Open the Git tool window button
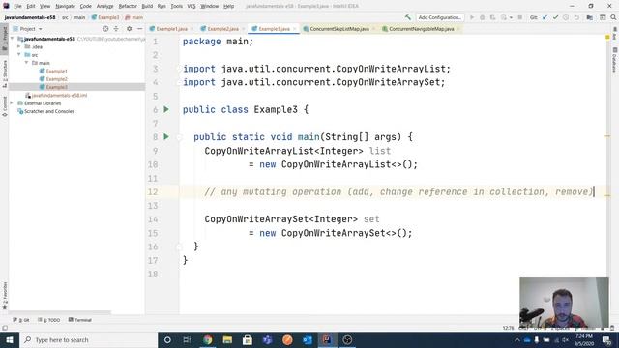This screenshot has height=348, width=619. coord(21,320)
